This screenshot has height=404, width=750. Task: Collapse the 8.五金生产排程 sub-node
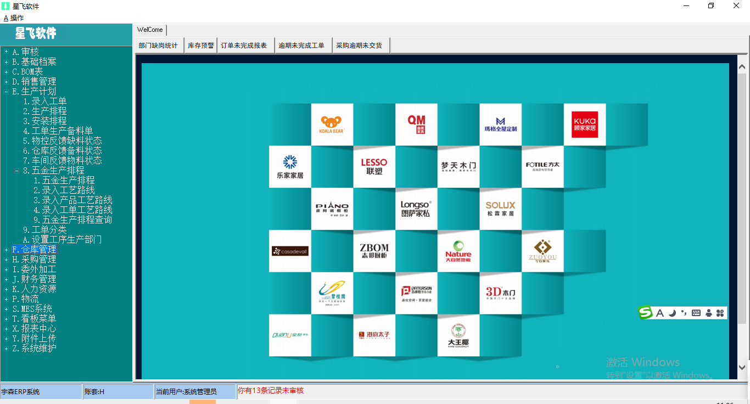16,171
